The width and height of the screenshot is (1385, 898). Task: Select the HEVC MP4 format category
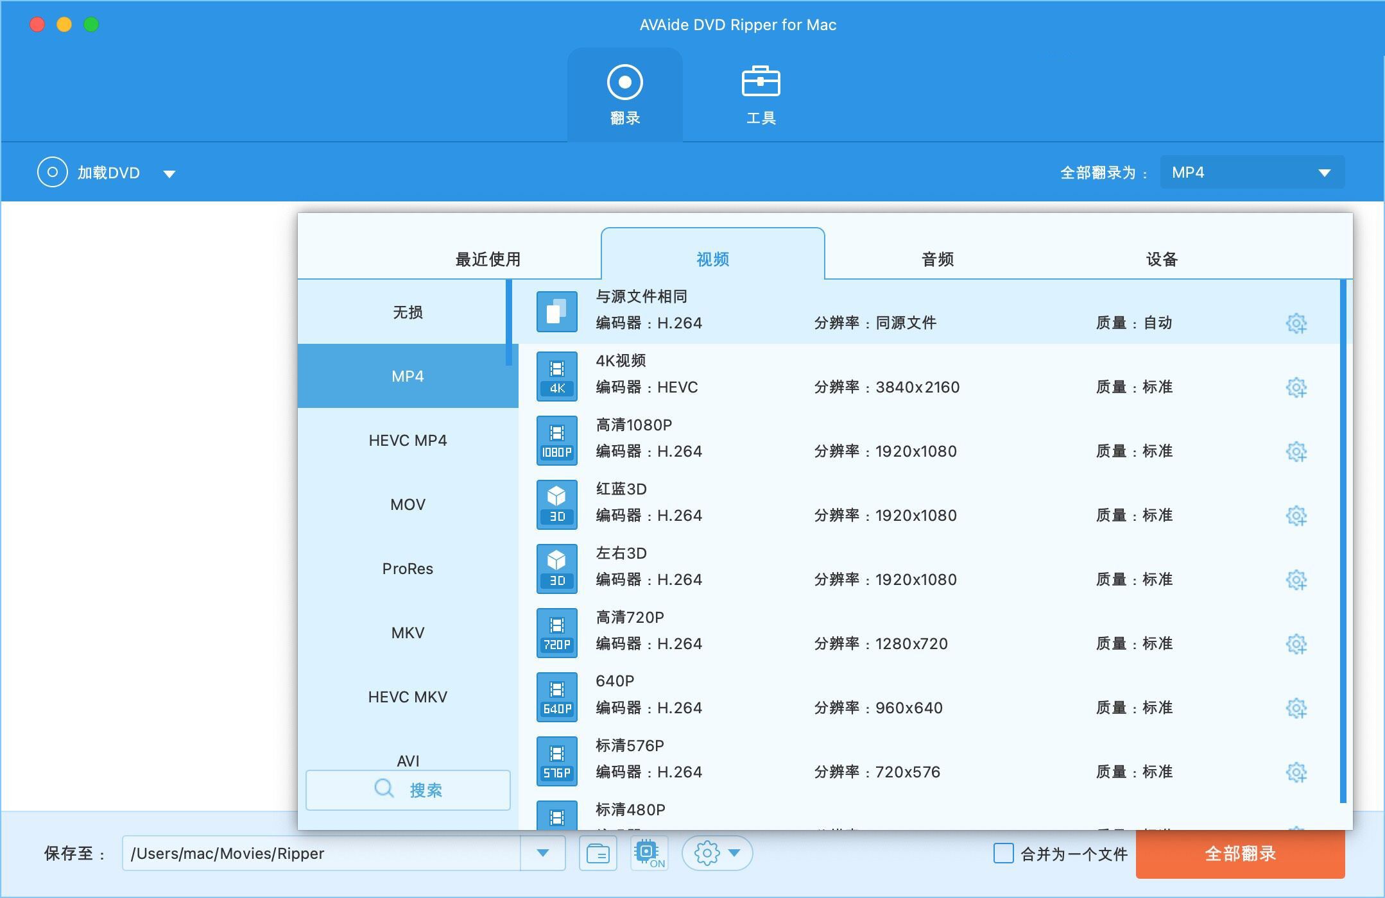pos(408,440)
